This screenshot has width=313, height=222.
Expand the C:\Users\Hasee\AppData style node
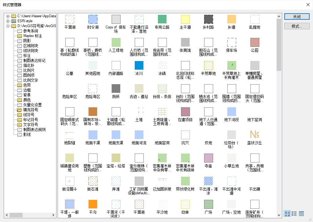(8, 16)
